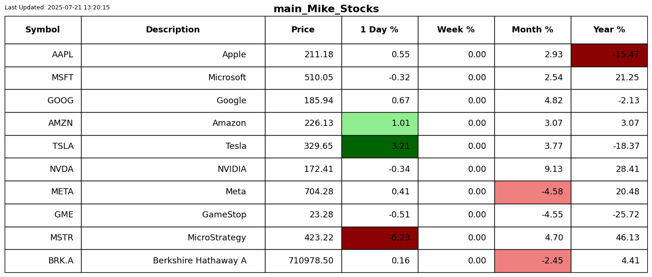The width and height of the screenshot is (652, 277).
Task: Click the GOOG symbol cell
Action: point(43,101)
